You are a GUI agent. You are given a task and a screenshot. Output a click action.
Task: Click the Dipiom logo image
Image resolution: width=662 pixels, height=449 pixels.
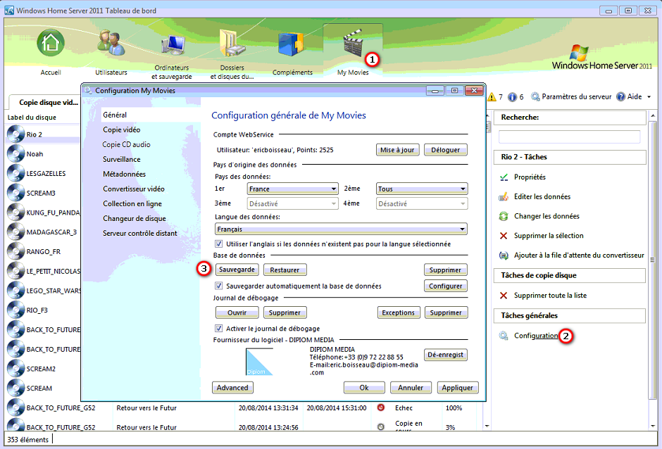[x=259, y=362]
